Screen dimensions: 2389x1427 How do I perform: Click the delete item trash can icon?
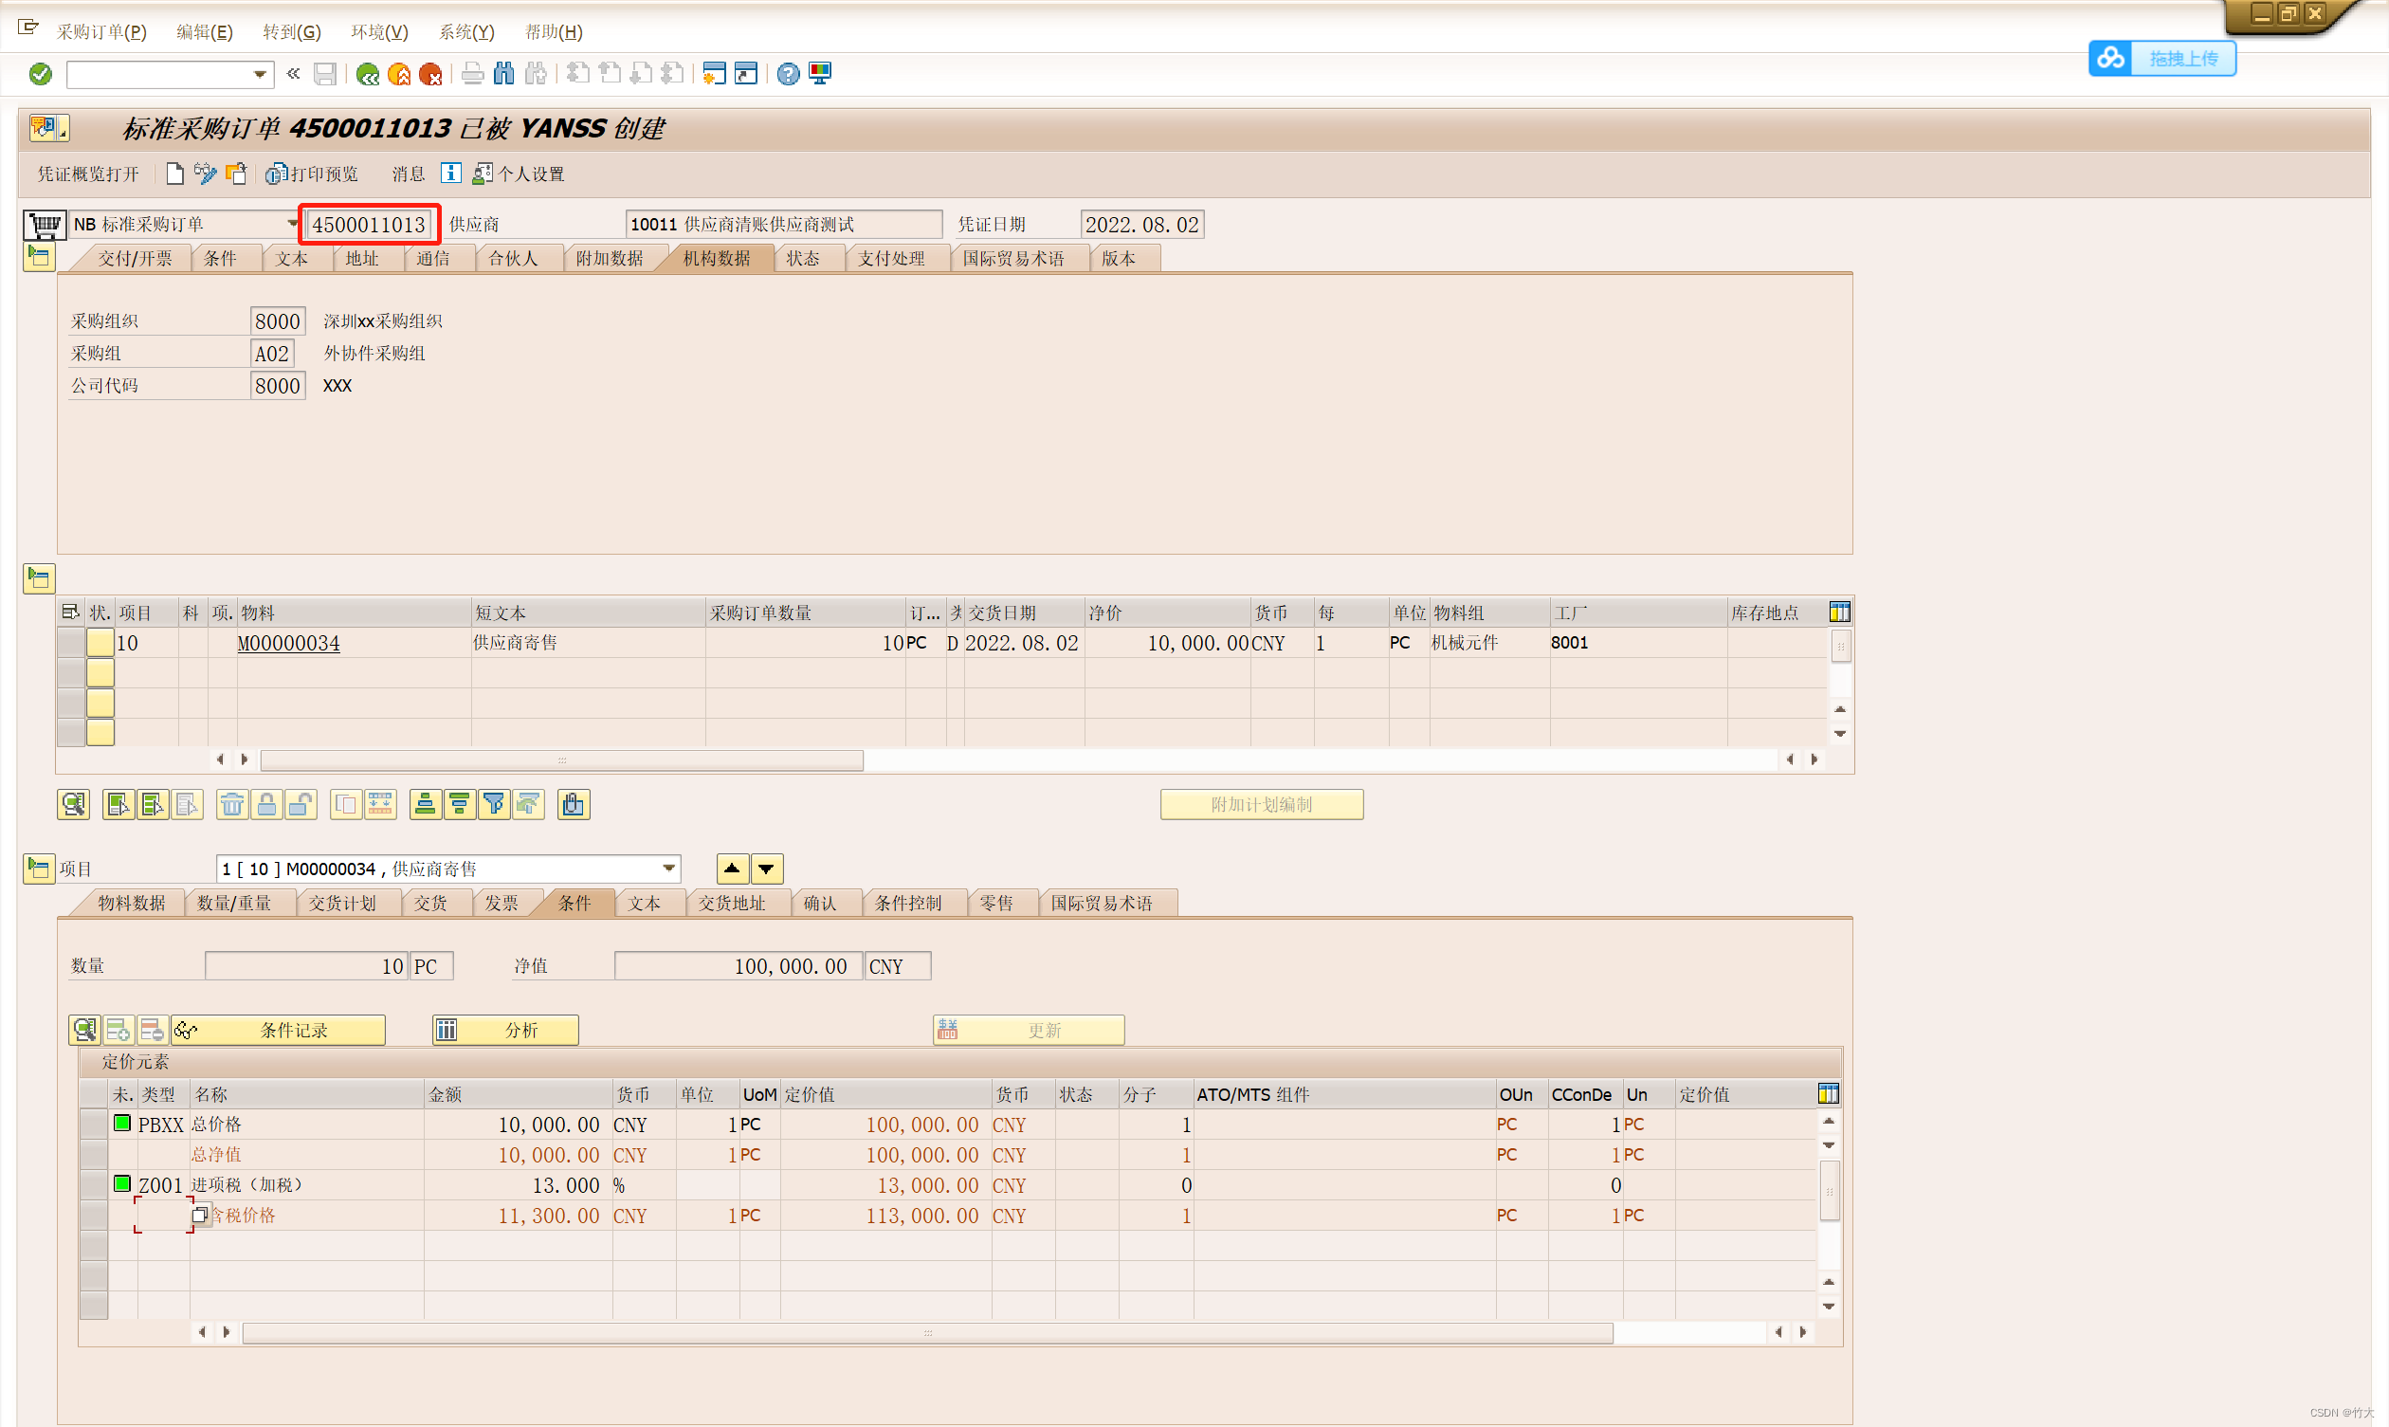[231, 805]
